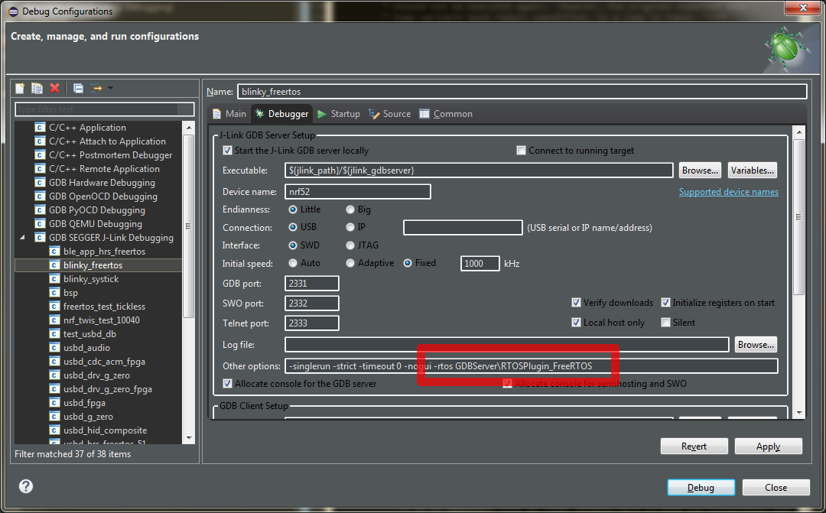Select IP connection radio button
This screenshot has height=513, width=826.
coord(350,227)
